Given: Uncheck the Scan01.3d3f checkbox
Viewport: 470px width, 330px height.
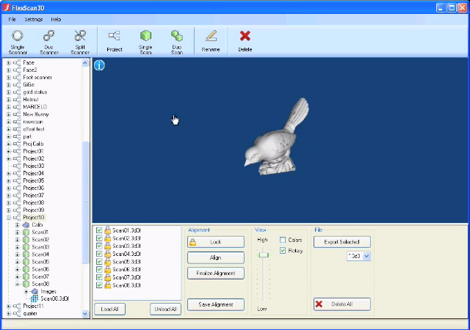Looking at the screenshot, I should click(x=99, y=230).
